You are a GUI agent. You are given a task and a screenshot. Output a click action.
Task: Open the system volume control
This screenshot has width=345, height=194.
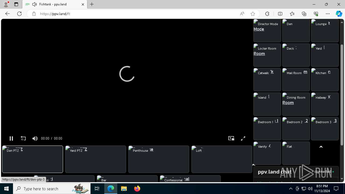(310, 189)
